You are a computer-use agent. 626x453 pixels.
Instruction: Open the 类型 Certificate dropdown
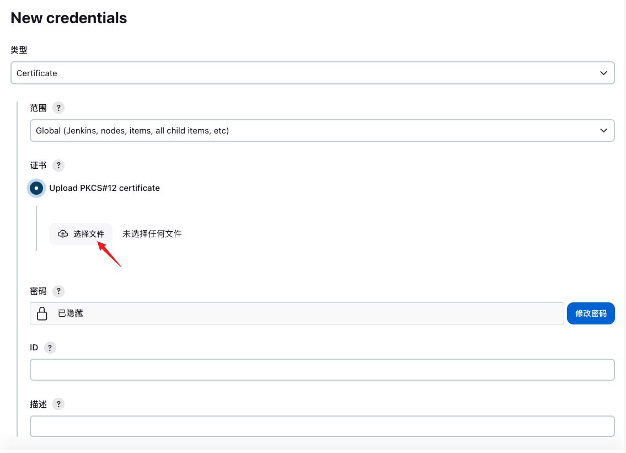[312, 73]
